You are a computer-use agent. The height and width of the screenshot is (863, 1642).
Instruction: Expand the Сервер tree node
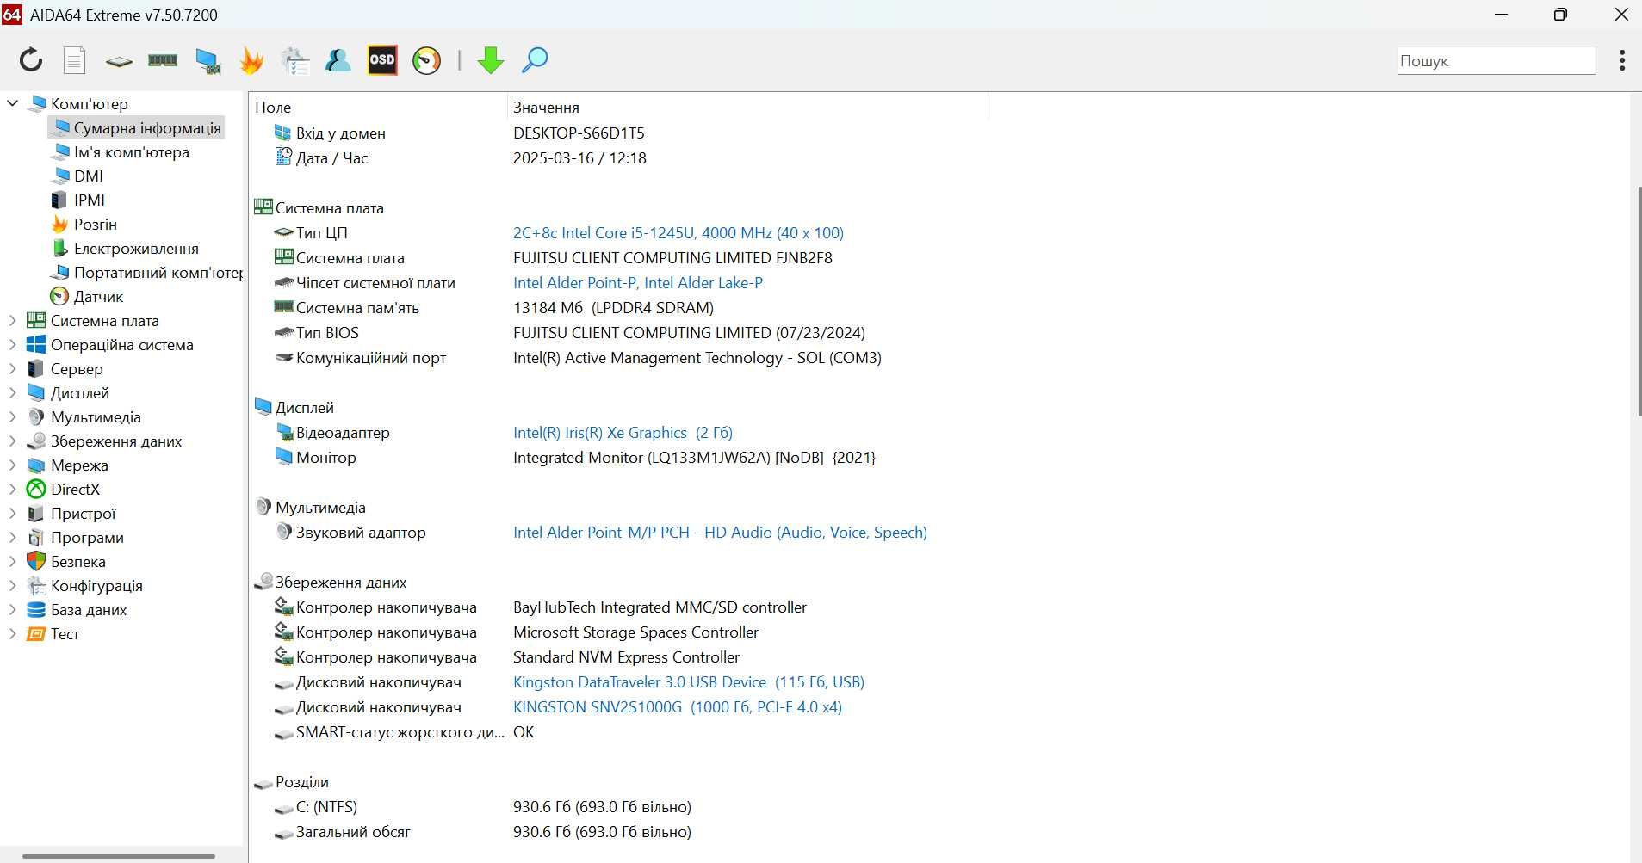(12, 368)
